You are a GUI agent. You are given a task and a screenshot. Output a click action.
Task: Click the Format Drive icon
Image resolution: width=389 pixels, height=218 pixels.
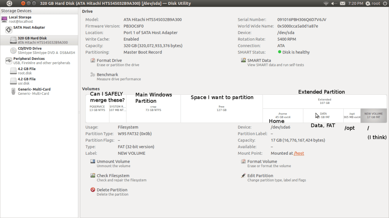[x=93, y=61]
